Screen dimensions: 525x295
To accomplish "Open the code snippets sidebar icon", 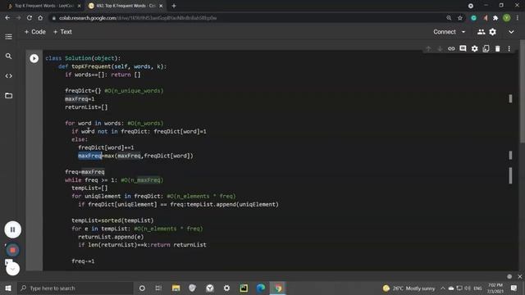I will coord(9,76).
